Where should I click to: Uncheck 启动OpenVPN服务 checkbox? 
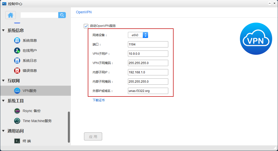[x=86, y=26]
